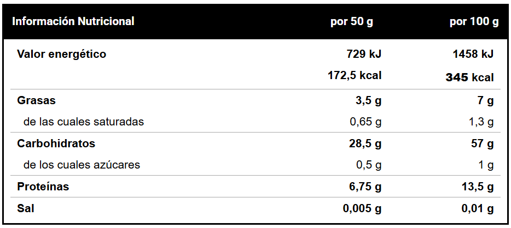The height and width of the screenshot is (228, 511).
Task: Click the 57 g carbohydrates value
Action: click(482, 143)
